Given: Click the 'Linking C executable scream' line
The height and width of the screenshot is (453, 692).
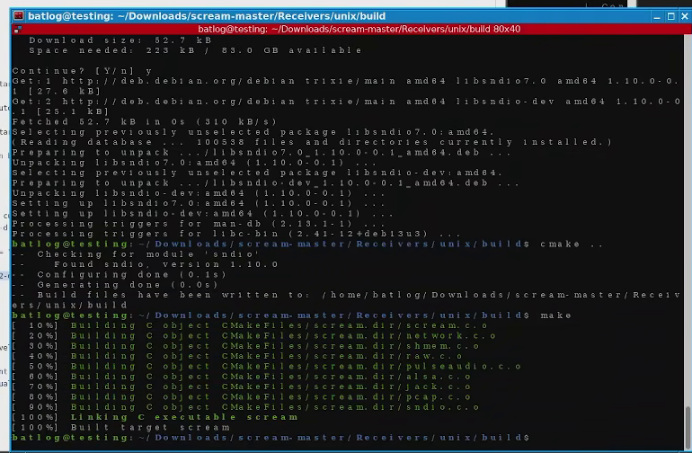Looking at the screenshot, I should click(184, 417).
